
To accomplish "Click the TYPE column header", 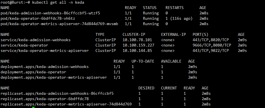I will pos(100,35).
